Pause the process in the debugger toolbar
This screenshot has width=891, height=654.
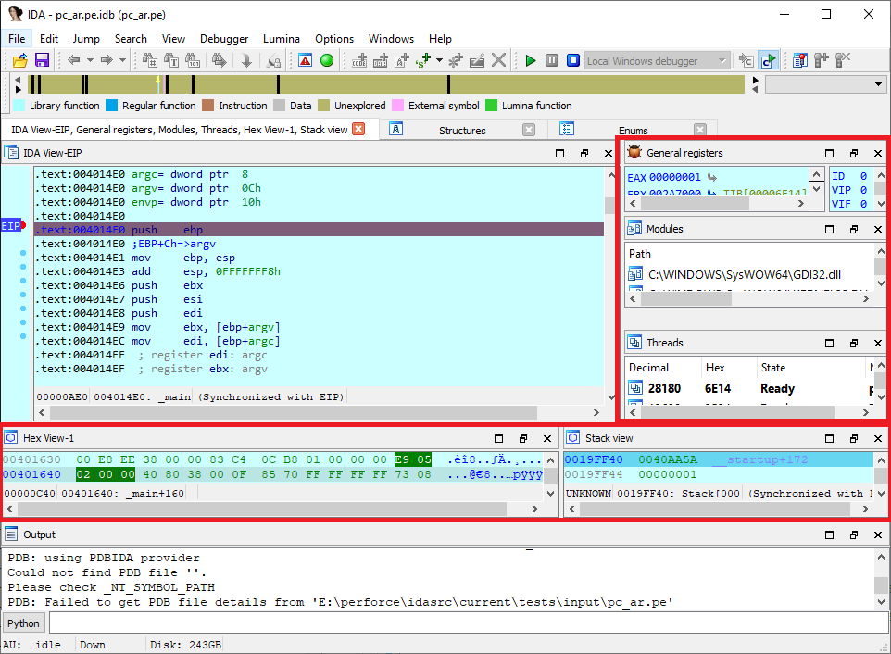[x=552, y=60]
